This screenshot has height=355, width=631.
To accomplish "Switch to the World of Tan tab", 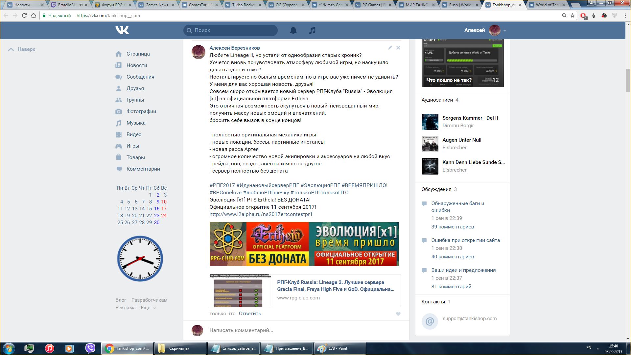I will pyautogui.click(x=547, y=5).
